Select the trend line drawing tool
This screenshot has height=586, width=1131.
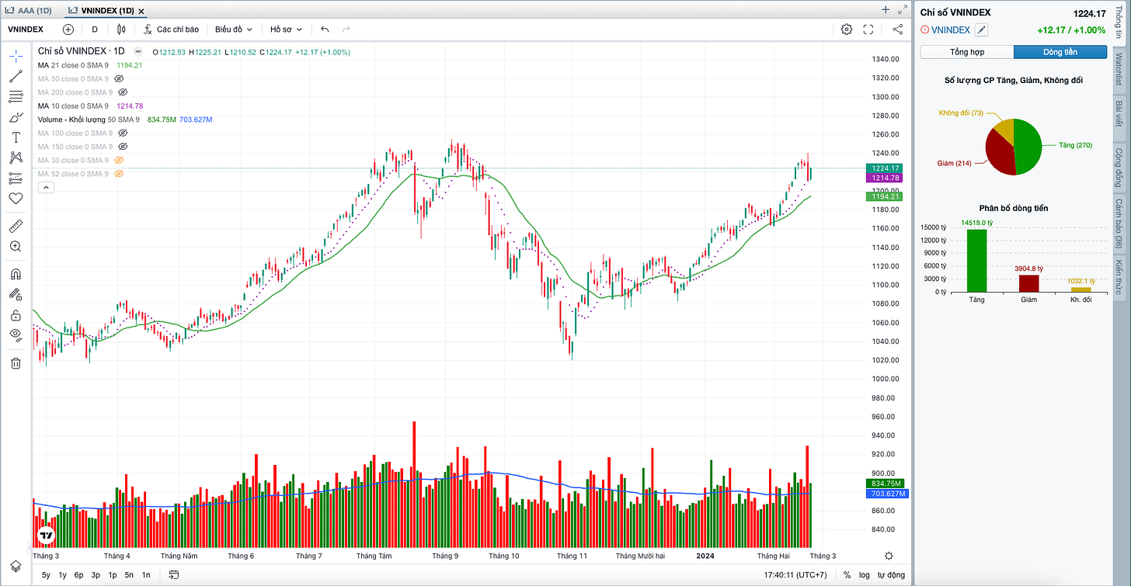16,76
